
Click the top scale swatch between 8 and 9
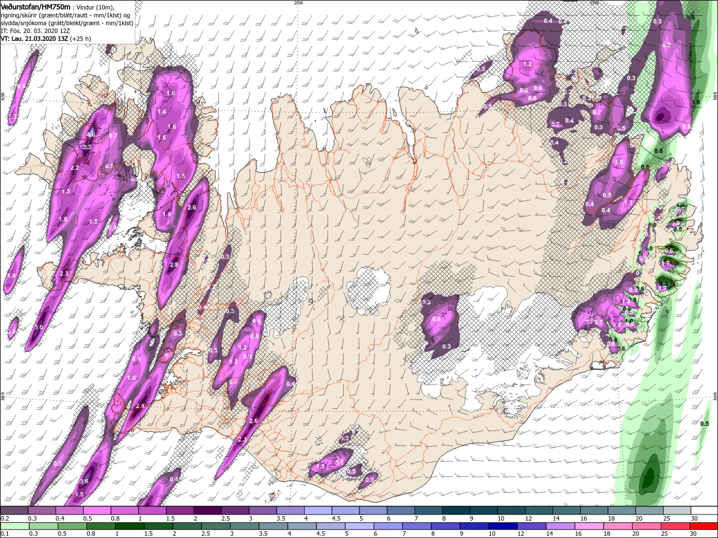click(455, 511)
